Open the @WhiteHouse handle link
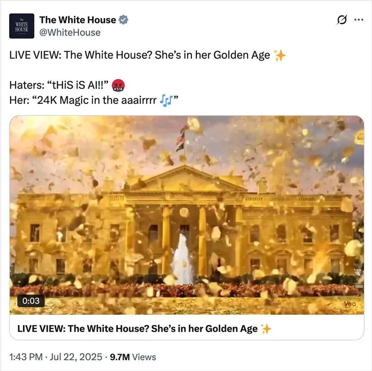The image size is (372, 371). pos(70,33)
